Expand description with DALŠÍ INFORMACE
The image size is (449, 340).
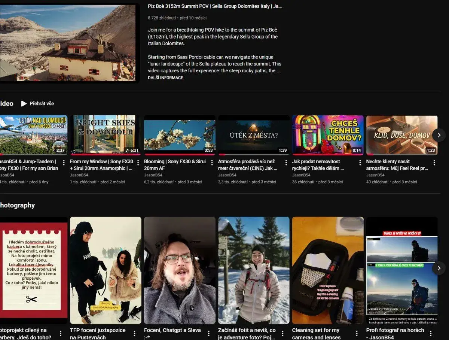coord(165,78)
